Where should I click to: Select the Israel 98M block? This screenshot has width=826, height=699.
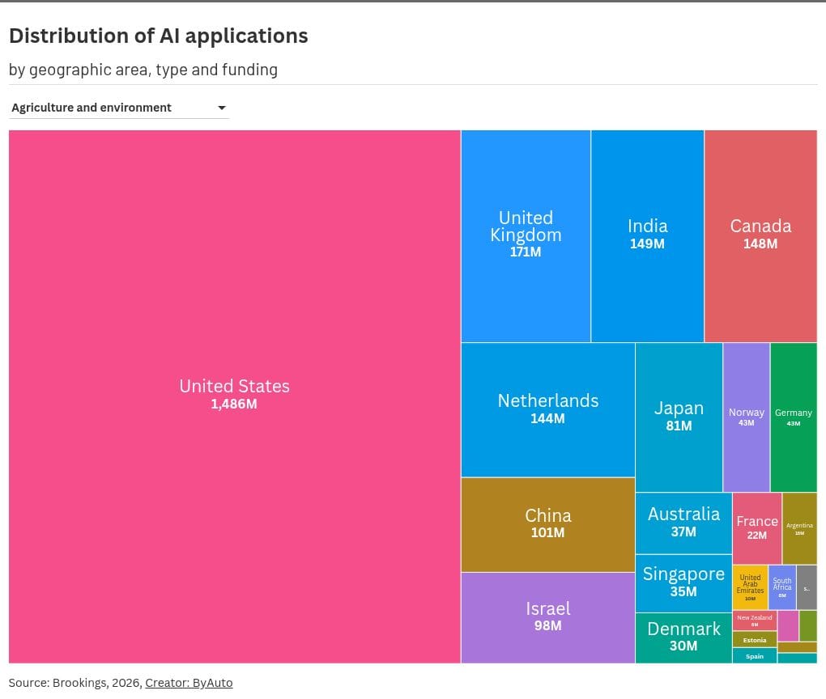pos(548,618)
